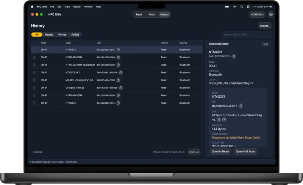This screenshot has height=185, width=303.
Task: Copy the MIFARE Ultralight EV1 row UID
Action: 118,80
